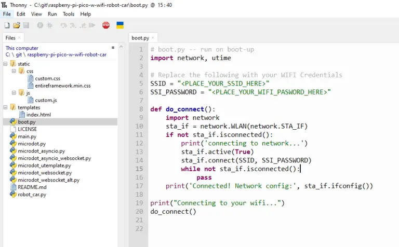
Task: Click the New file toolbar icon
Action: (x=7, y=25)
